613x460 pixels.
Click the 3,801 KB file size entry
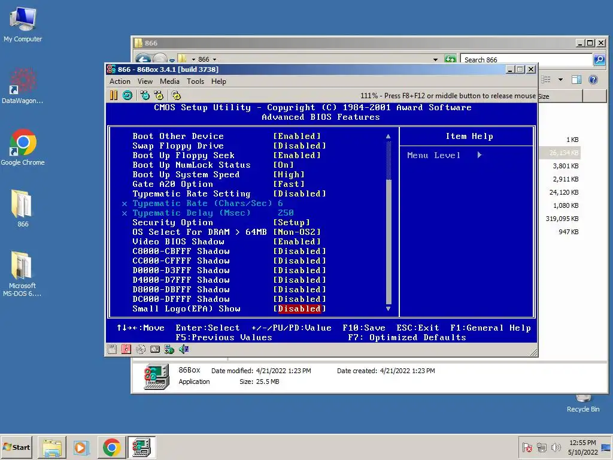pyautogui.click(x=565, y=166)
